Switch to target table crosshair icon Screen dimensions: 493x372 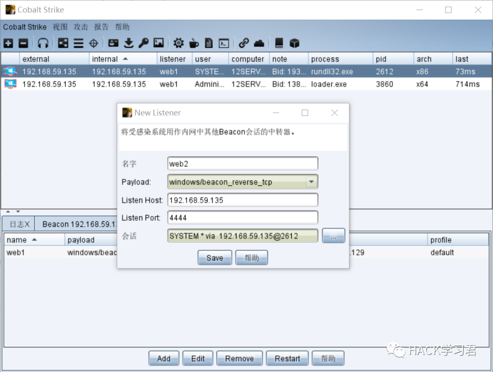94,43
